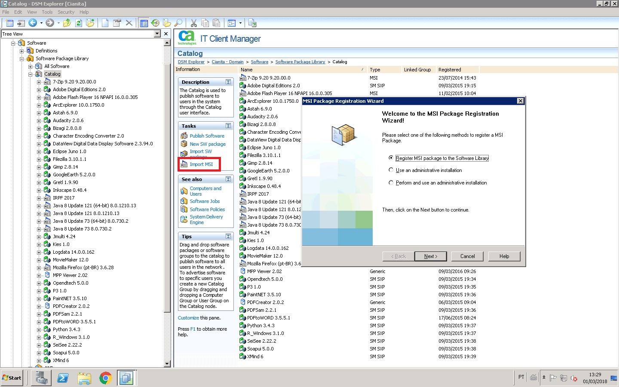The image size is (619, 387).
Task: Click the blank new document toolbar icon
Action: tap(105, 23)
